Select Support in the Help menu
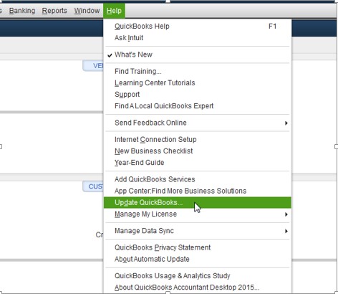 pos(198,95)
